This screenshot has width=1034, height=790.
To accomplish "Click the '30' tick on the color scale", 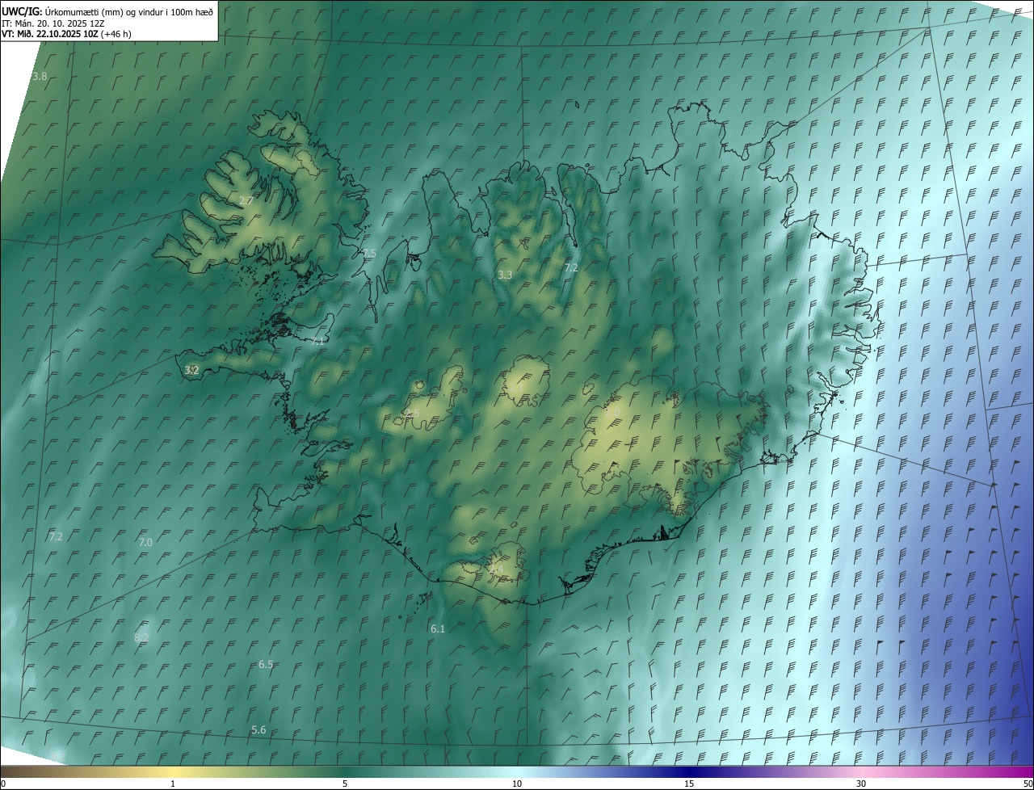I will pyautogui.click(x=861, y=784).
